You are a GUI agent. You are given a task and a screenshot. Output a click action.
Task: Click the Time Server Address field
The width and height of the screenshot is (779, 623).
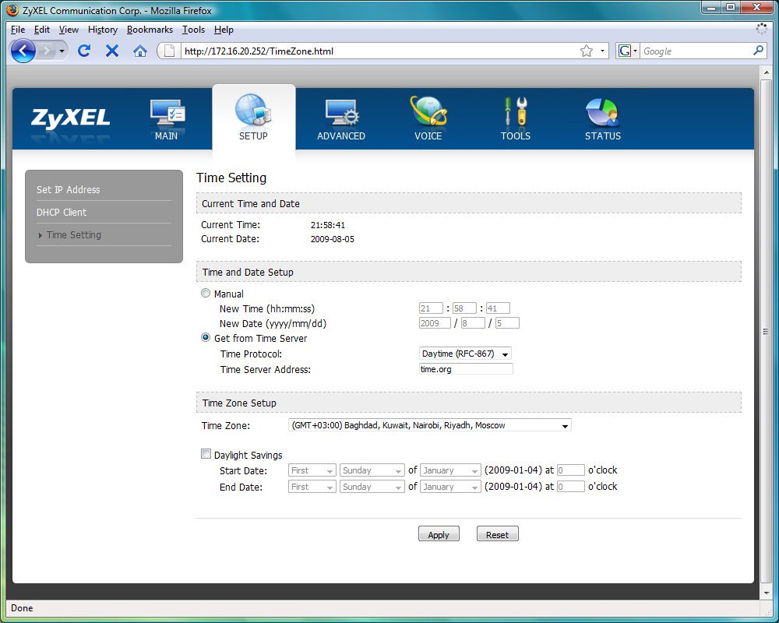coord(466,369)
